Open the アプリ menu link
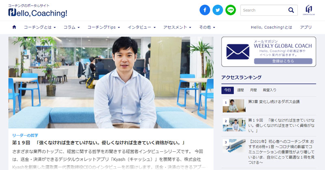325x170 pixels. coord(306,27)
